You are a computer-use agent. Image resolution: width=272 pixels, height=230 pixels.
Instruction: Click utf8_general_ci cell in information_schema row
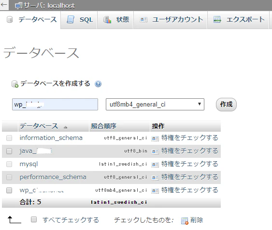tap(126, 138)
